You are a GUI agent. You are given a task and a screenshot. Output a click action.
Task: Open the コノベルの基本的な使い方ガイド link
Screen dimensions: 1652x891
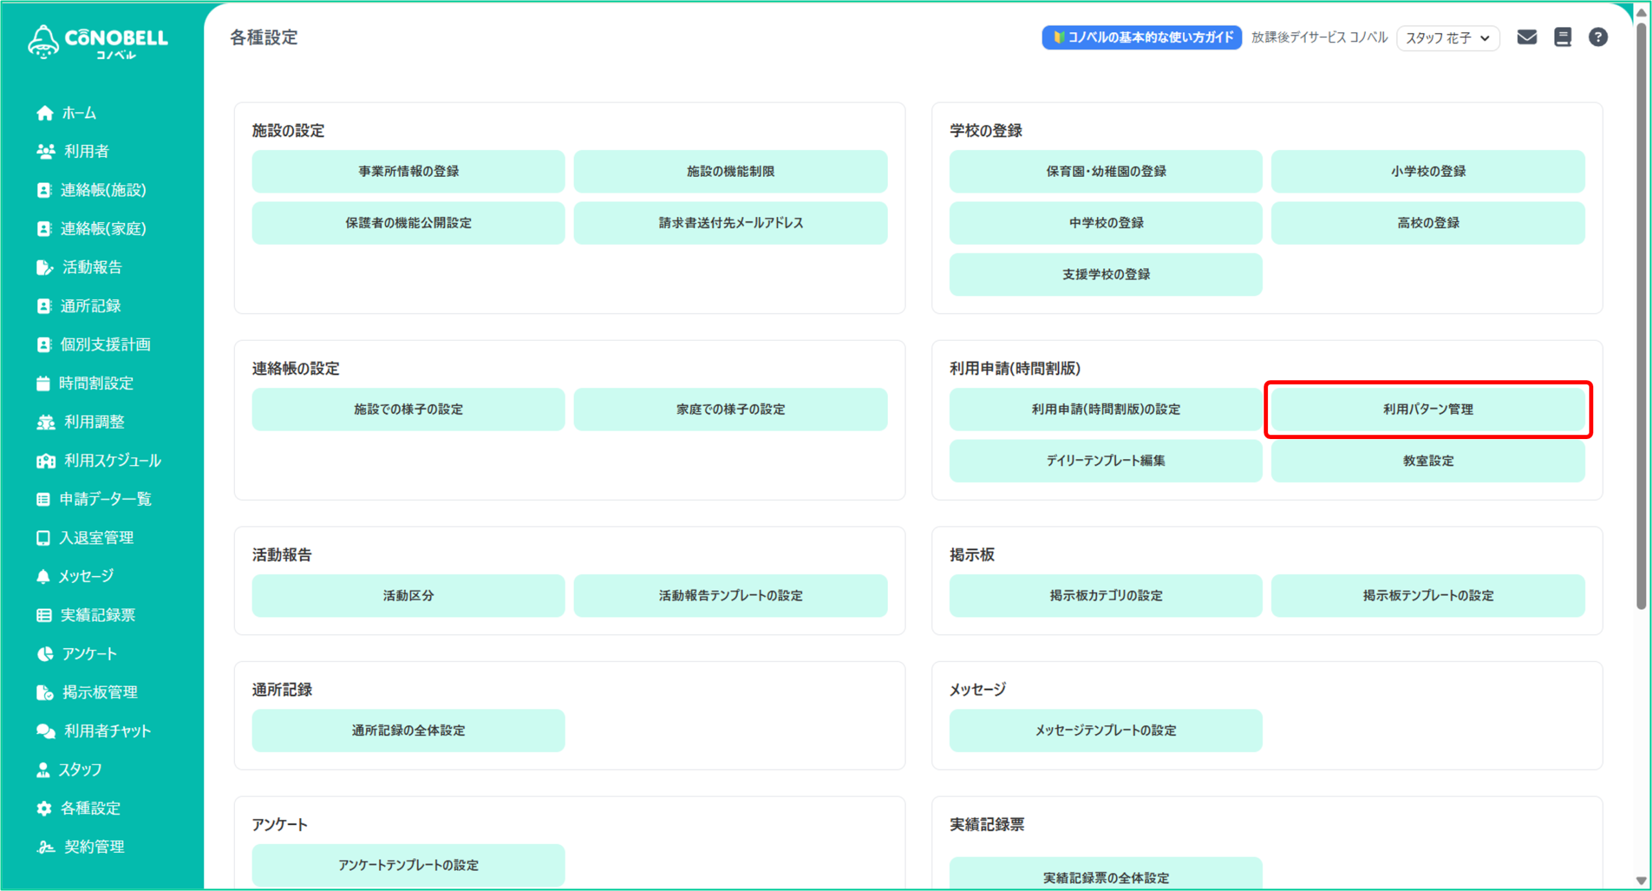pos(1141,37)
